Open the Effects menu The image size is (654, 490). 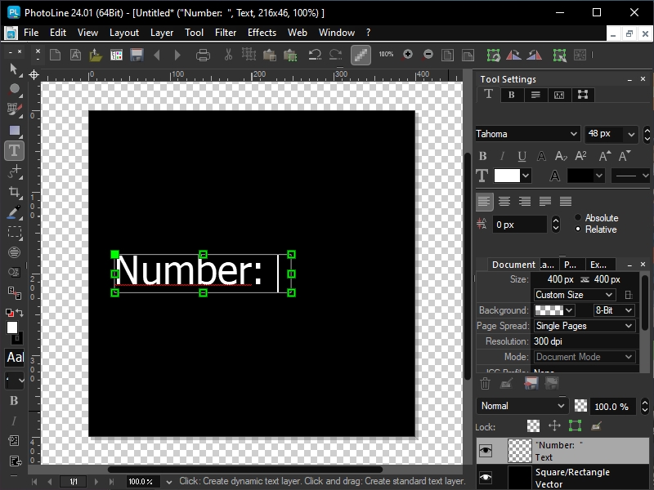pyautogui.click(x=262, y=33)
